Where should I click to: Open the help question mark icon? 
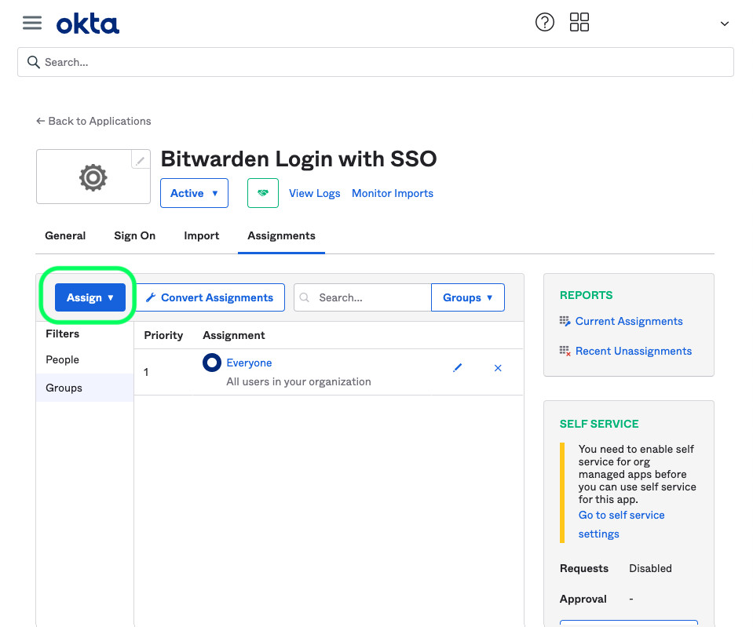click(x=544, y=23)
